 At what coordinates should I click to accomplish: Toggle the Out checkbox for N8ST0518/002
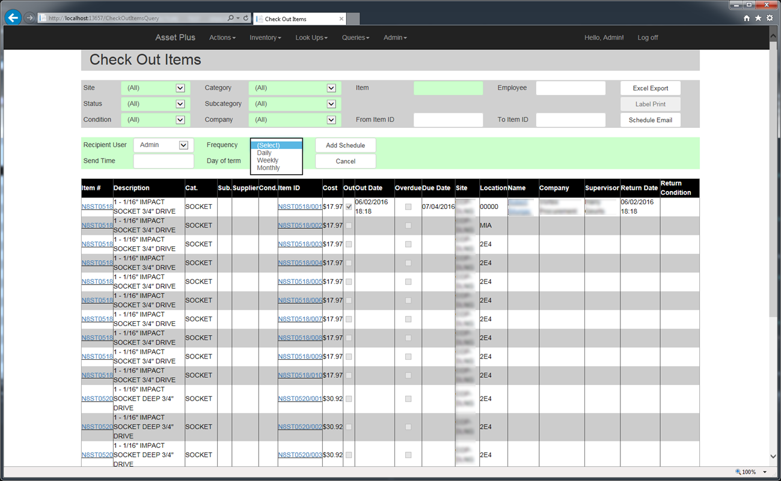point(349,225)
